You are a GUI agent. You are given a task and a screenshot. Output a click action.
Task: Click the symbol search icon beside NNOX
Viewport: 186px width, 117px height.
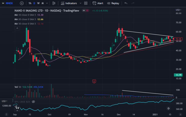[3, 3]
